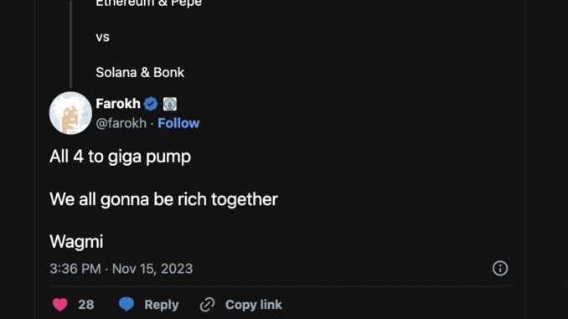This screenshot has width=568, height=319.
Task: Click the blue reply speech bubble icon
Action: (x=127, y=304)
